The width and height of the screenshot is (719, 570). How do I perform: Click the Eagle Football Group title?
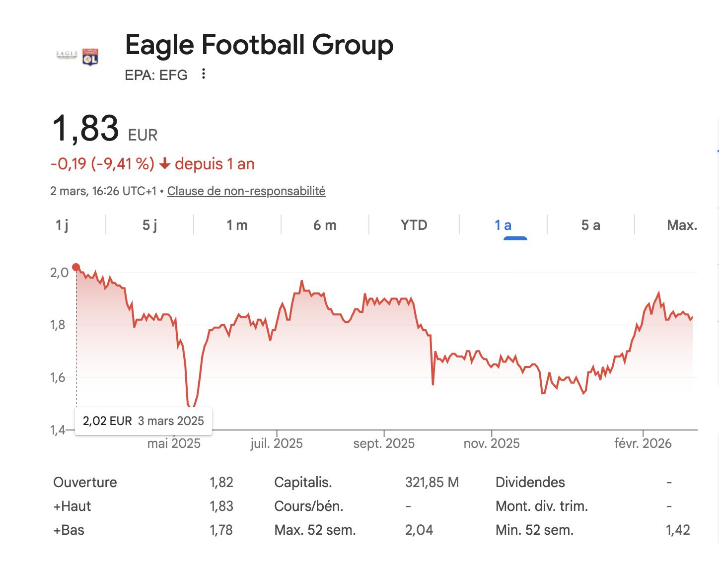tap(259, 45)
